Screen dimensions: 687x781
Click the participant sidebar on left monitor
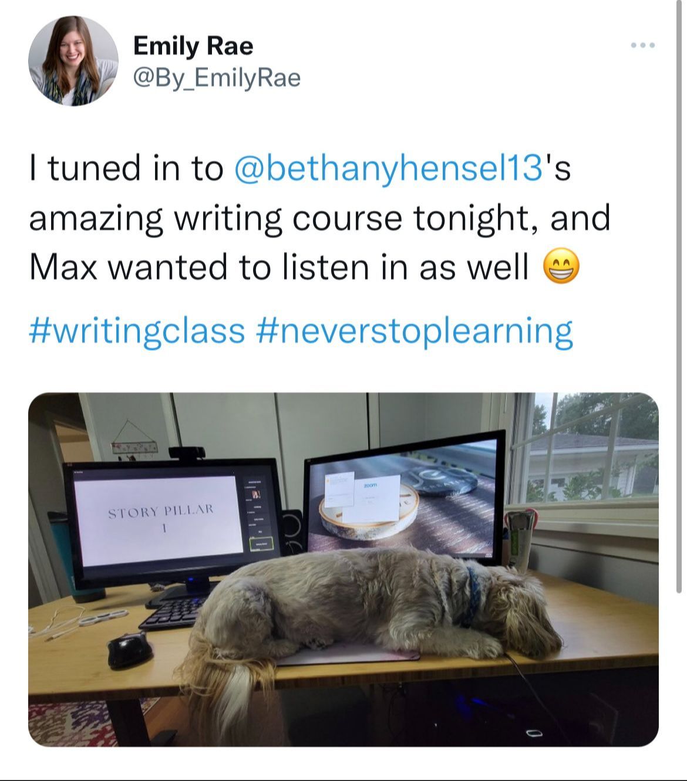point(258,513)
